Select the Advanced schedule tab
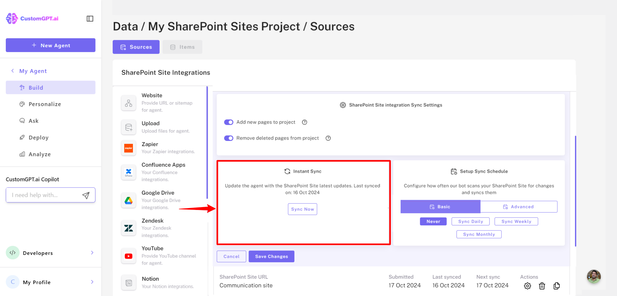This screenshot has width=617, height=296. click(x=519, y=207)
